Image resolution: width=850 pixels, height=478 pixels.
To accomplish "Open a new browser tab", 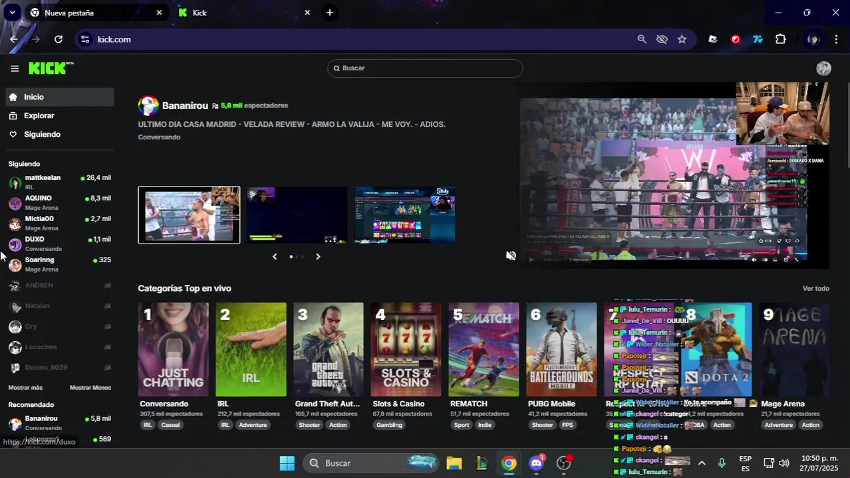I will (329, 13).
